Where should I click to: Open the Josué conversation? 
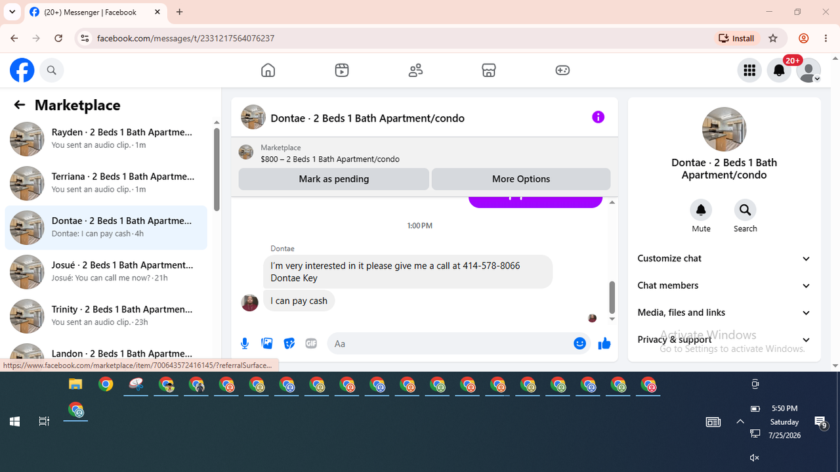106,272
